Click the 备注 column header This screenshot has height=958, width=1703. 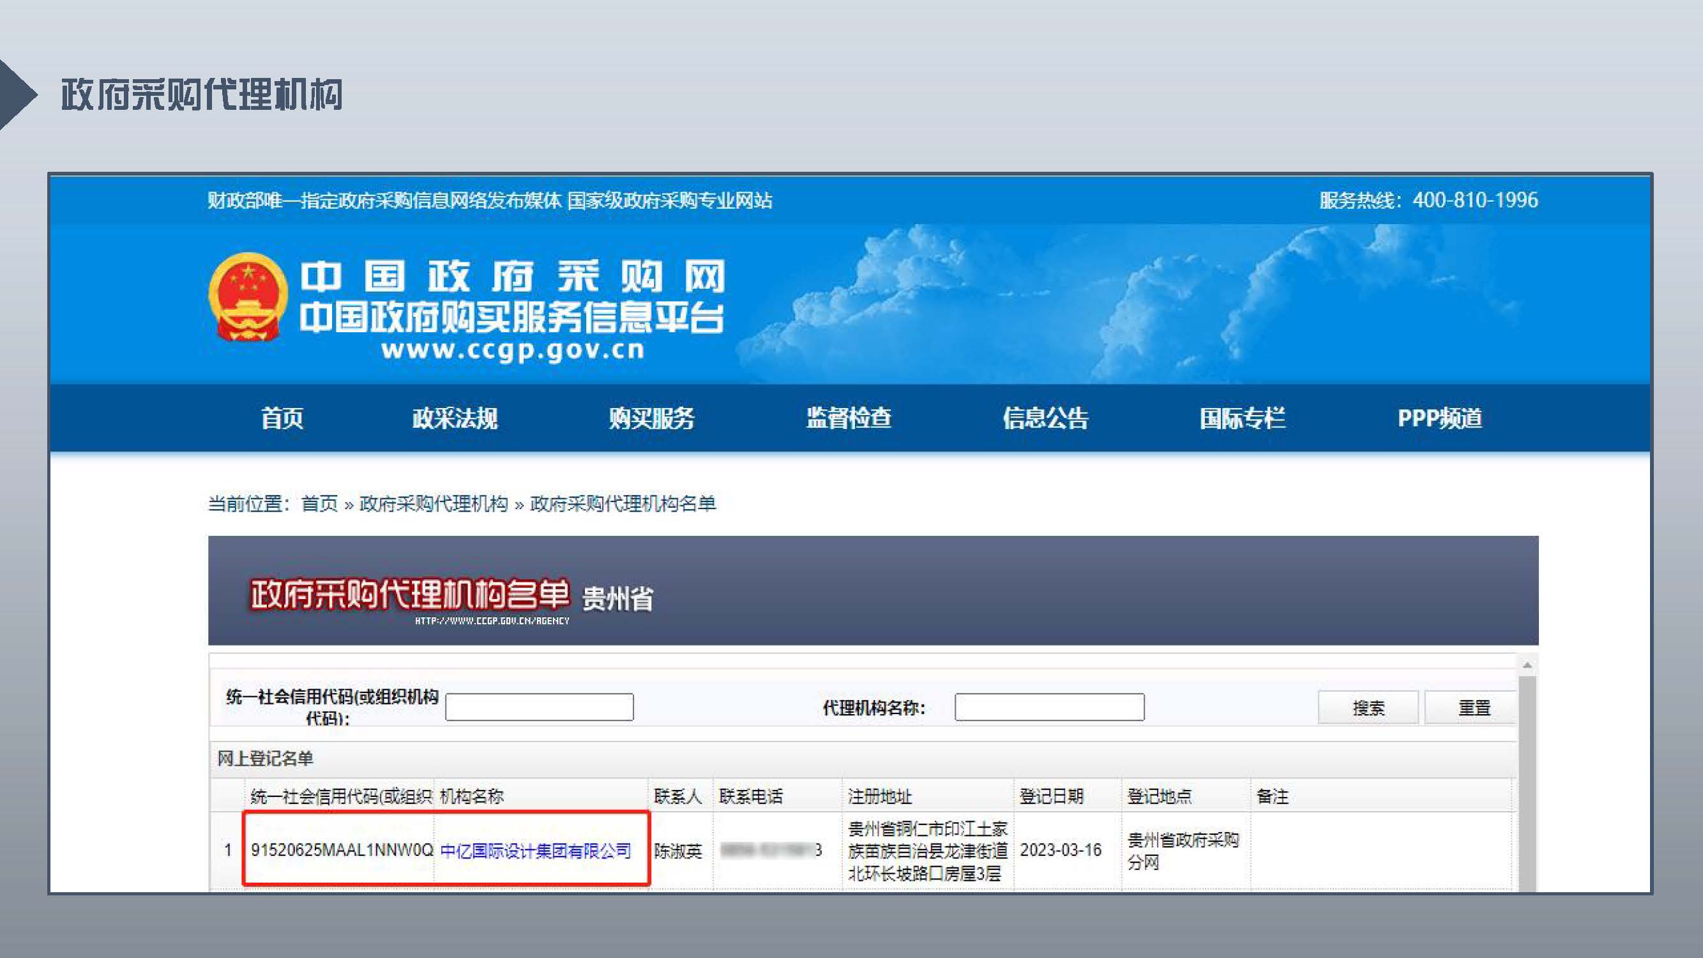click(x=1273, y=796)
